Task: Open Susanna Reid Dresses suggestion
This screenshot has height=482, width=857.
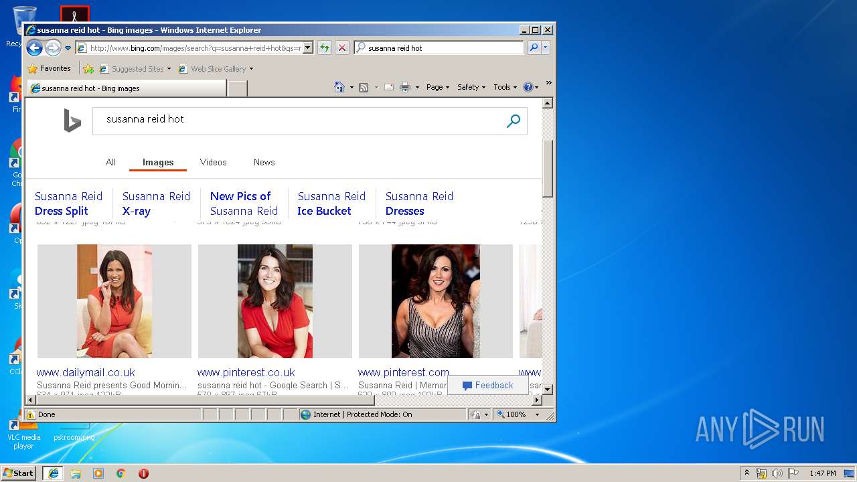Action: click(419, 204)
